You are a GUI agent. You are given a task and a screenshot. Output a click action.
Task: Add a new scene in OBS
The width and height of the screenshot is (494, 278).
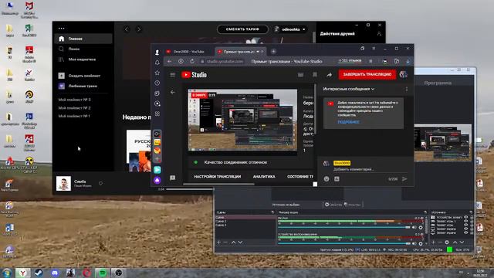pyautogui.click(x=219, y=242)
